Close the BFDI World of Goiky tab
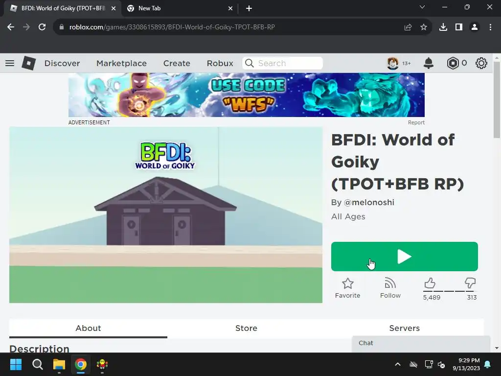 pos(114,8)
